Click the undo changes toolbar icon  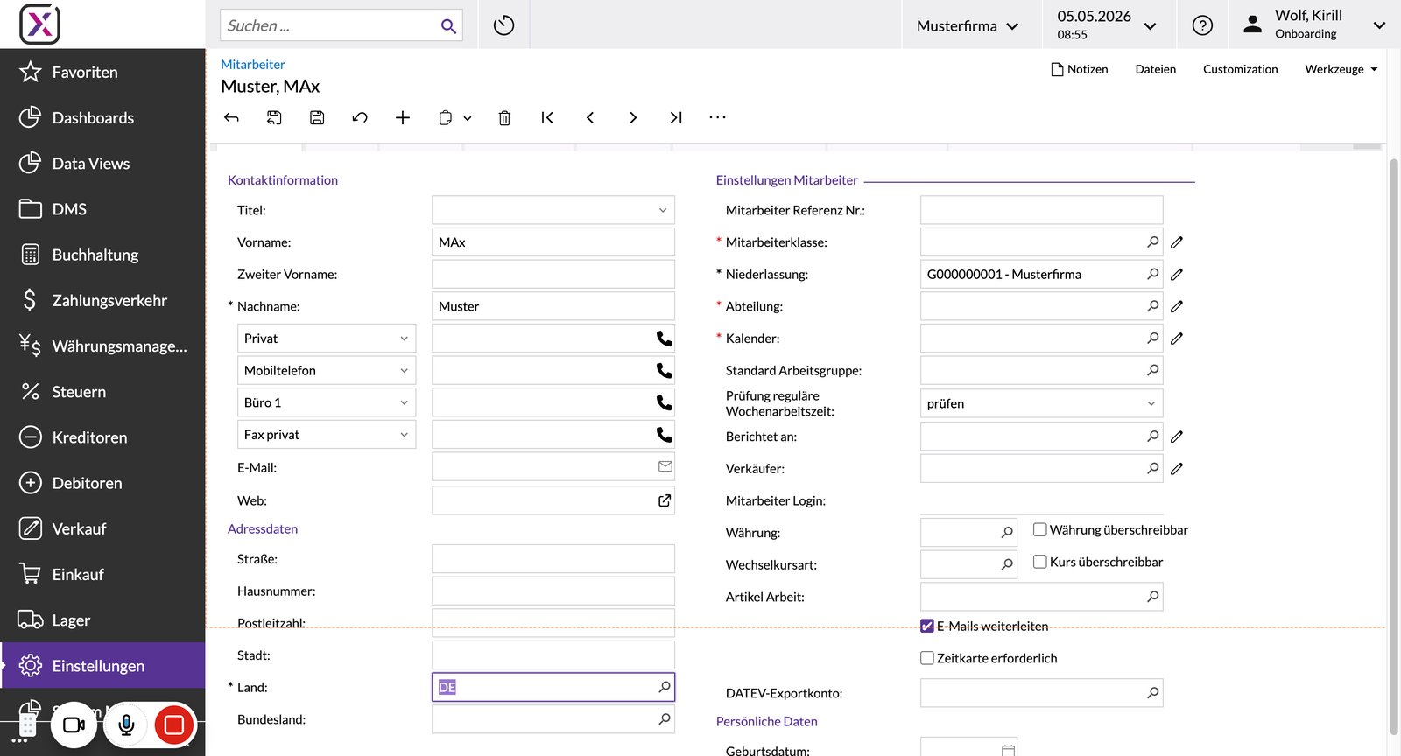tap(360, 117)
